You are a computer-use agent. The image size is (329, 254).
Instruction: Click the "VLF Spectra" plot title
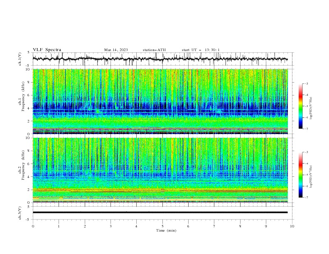coord(47,50)
